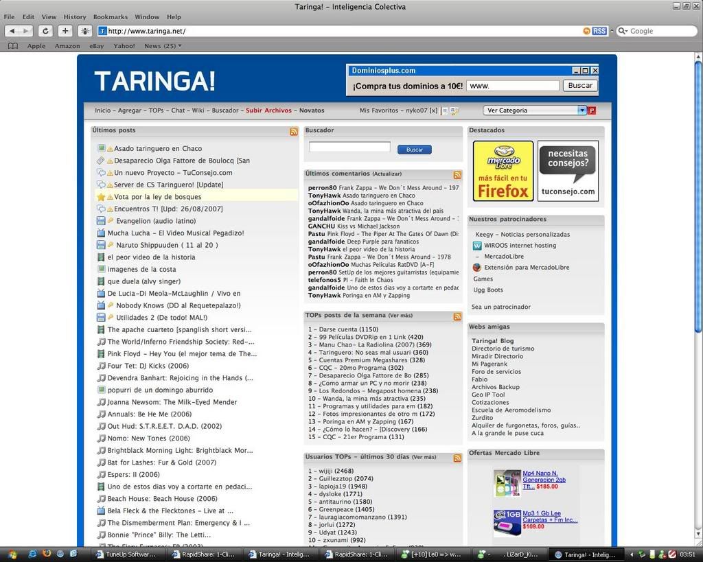Screen dimensions: 703x562
Task: Click the RSS icon for Últimos comentarios
Action: (457, 175)
